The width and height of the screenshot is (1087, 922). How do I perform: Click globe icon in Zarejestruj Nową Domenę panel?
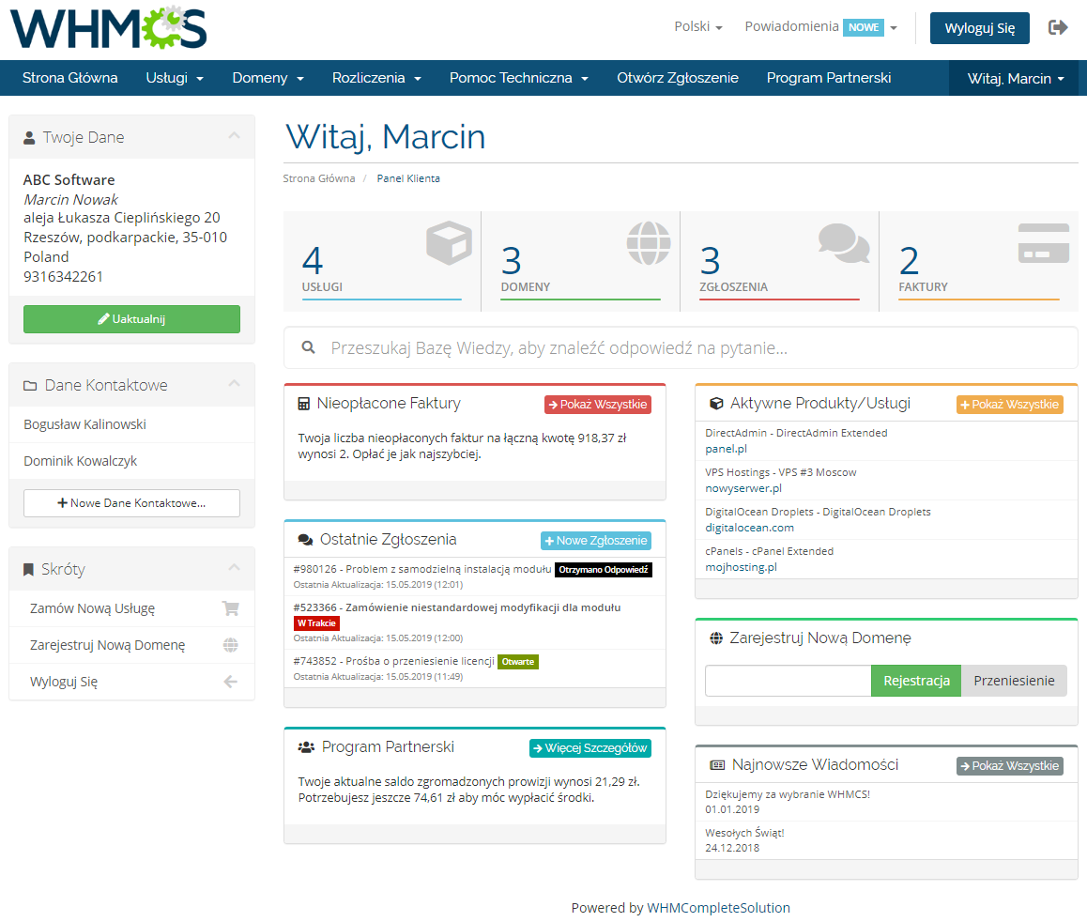[716, 638]
